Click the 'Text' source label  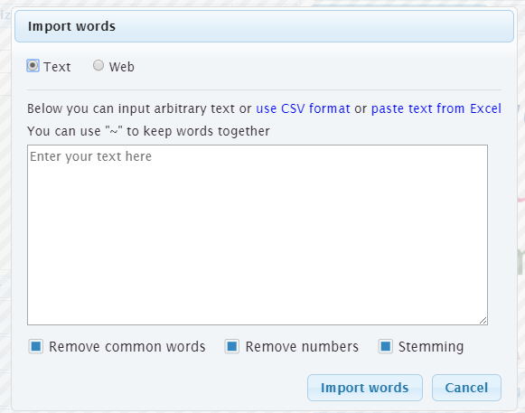pyautogui.click(x=57, y=67)
